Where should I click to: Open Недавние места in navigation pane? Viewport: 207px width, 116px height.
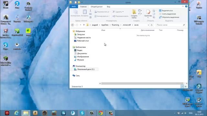82,38
